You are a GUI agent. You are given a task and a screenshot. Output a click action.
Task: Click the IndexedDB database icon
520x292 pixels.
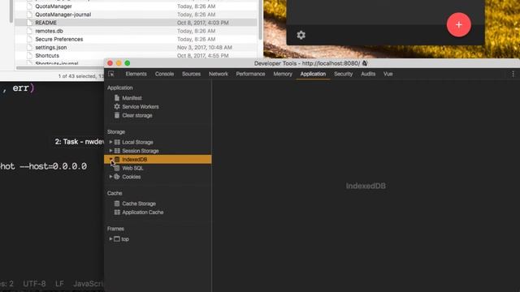coord(117,159)
